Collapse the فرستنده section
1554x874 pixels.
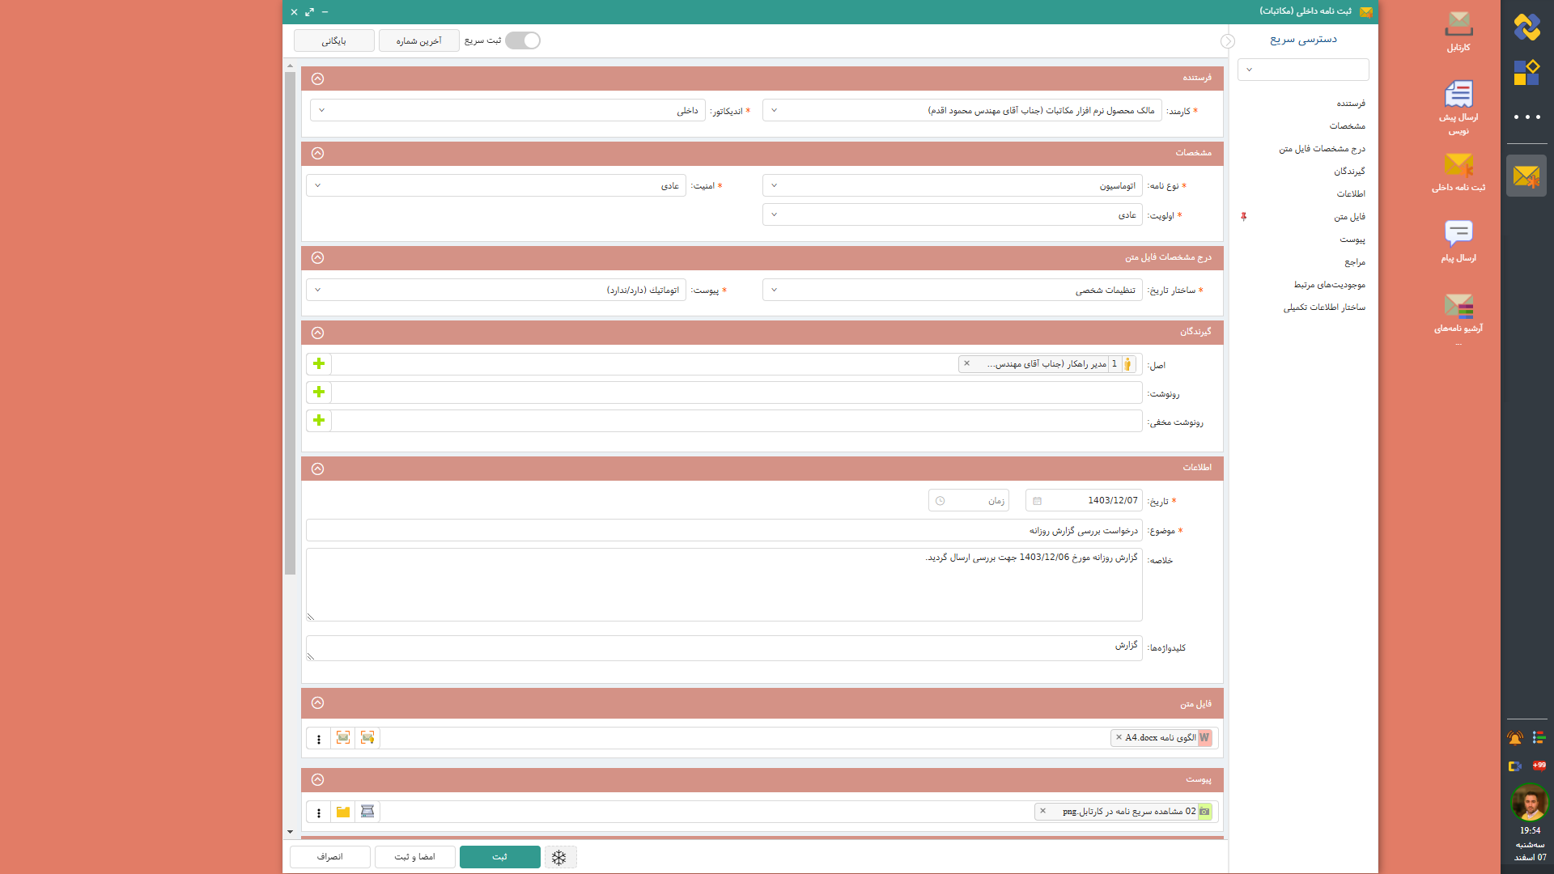point(317,78)
